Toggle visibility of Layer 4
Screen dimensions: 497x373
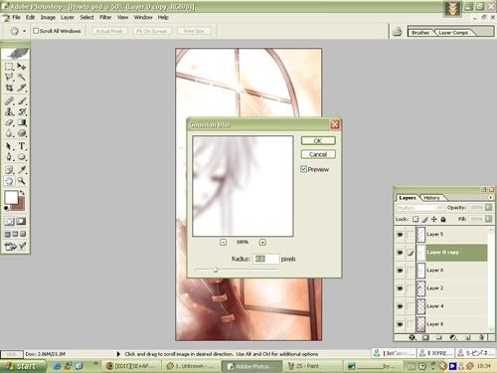tap(400, 306)
